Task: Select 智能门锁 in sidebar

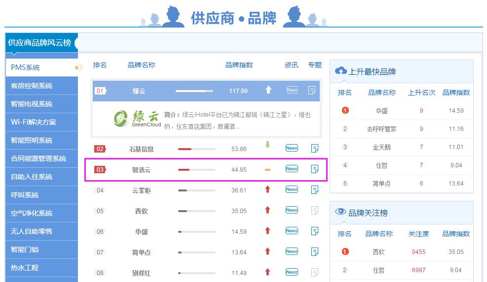Action: [41, 250]
